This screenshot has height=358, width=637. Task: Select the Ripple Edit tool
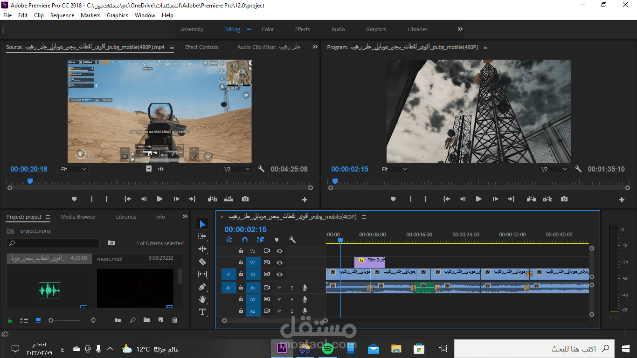202,249
